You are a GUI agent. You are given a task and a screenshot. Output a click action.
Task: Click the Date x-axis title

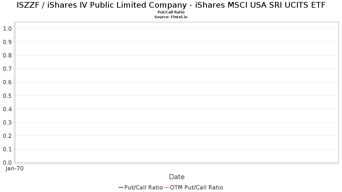(177, 177)
